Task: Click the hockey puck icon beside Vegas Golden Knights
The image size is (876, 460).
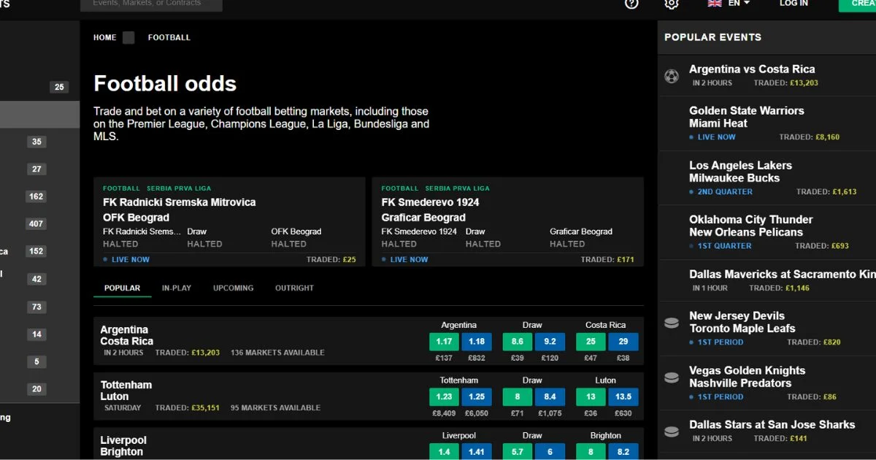Action: pyautogui.click(x=672, y=377)
